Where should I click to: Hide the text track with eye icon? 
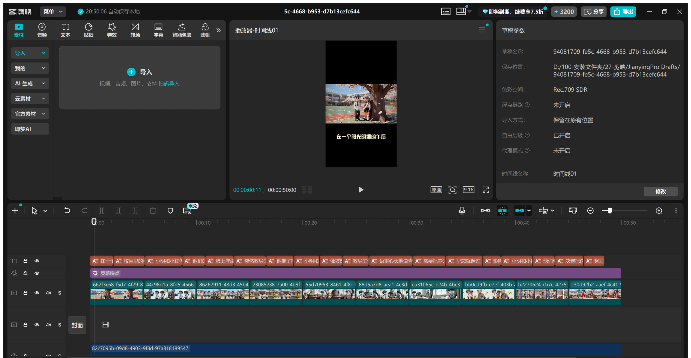(x=37, y=261)
